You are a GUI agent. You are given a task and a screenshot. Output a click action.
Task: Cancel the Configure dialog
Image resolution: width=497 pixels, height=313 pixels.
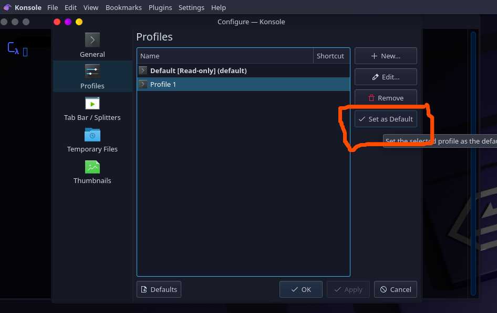[395, 289]
